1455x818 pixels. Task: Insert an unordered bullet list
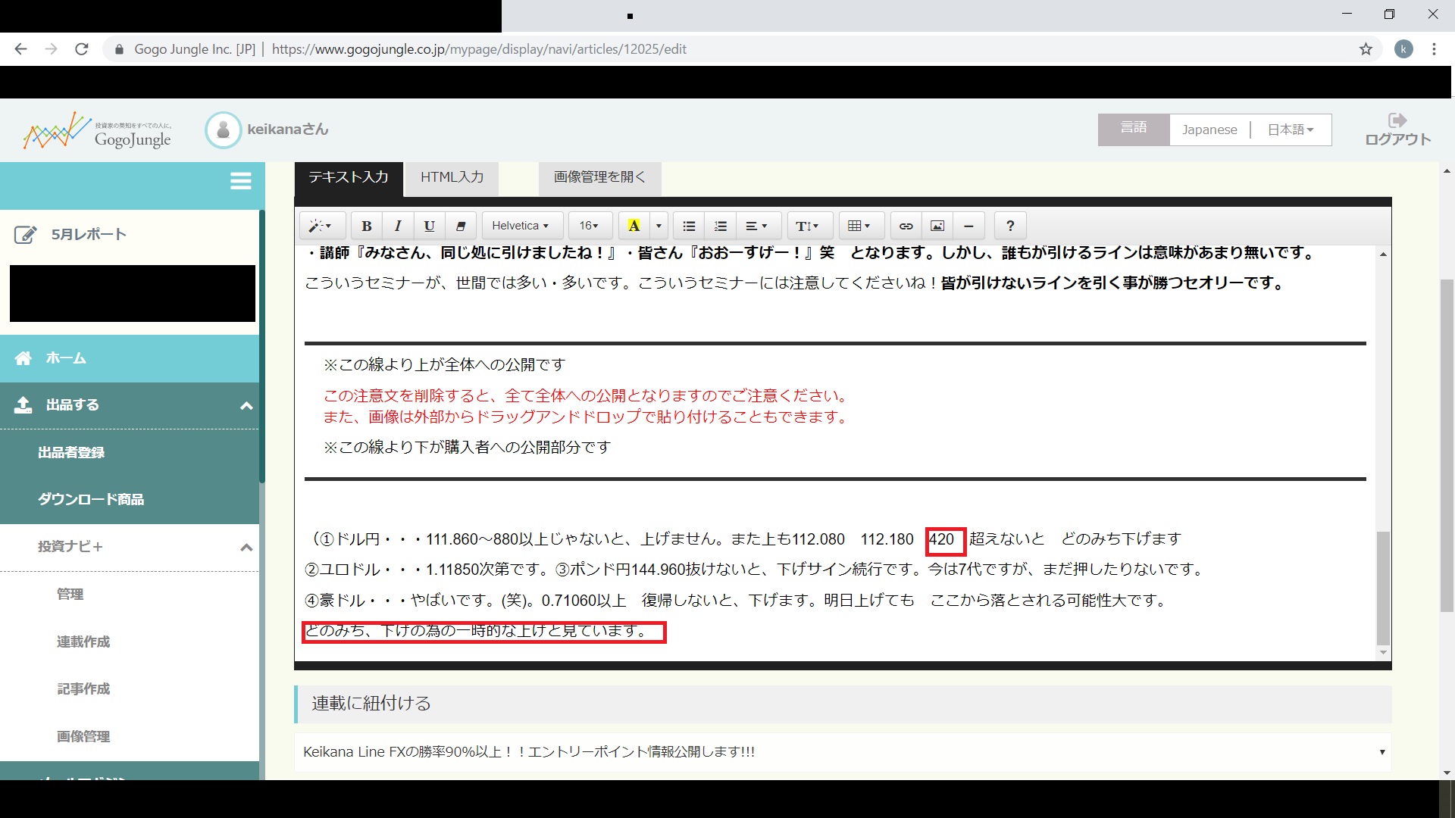click(688, 226)
